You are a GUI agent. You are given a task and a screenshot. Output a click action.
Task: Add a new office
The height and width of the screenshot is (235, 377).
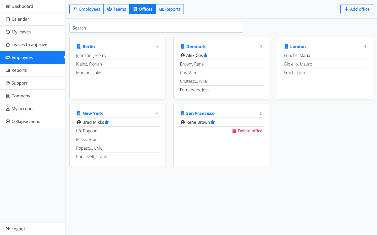coord(357,9)
